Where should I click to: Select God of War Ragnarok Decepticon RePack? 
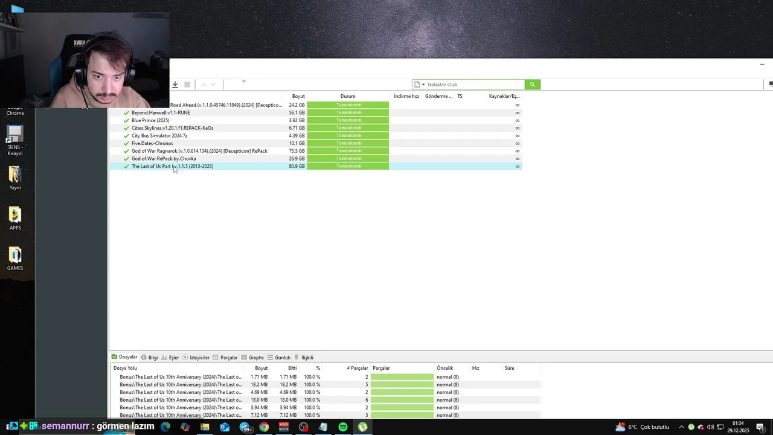(x=199, y=151)
